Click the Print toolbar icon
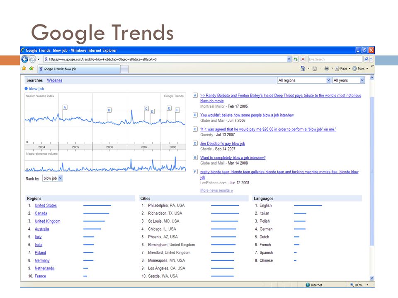 (327, 68)
